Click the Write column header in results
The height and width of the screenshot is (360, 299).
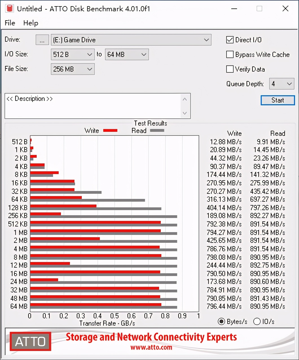click(234, 133)
